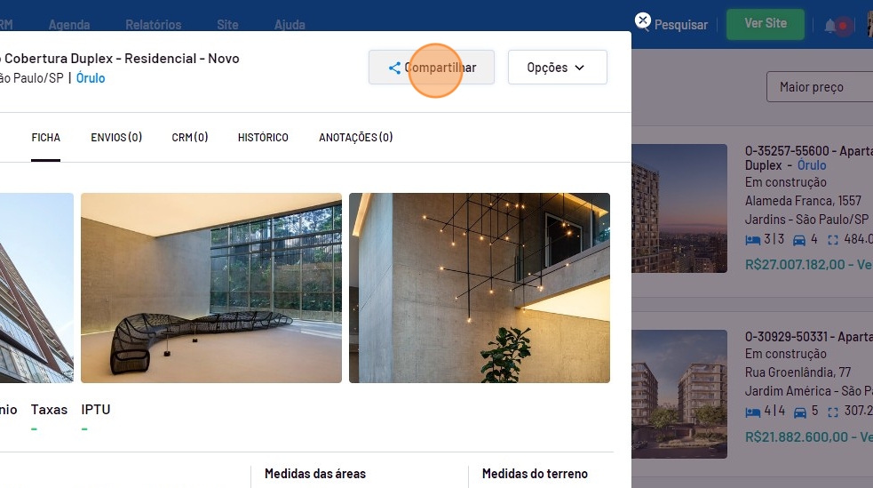The image size is (873, 488).
Task: Click the Pesquisar search field
Action: point(680,25)
